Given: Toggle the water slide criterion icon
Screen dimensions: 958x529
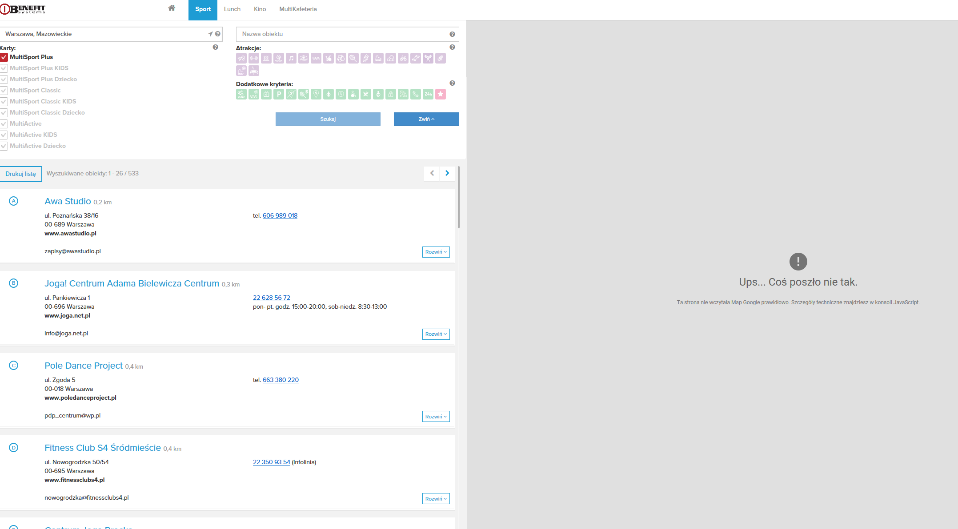Looking at the screenshot, I should point(241,94).
